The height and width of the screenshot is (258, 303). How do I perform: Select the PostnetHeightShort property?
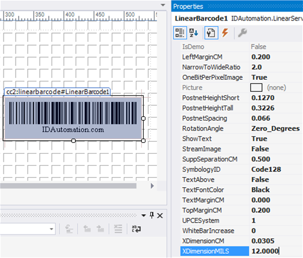210,98
